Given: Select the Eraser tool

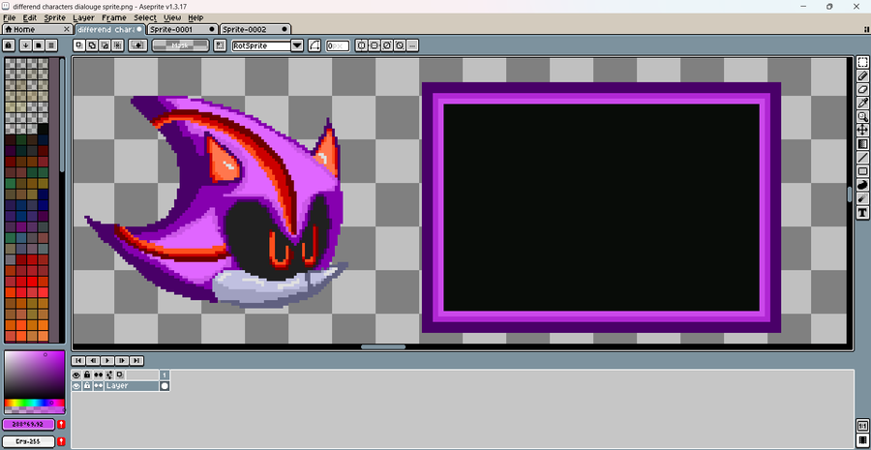Looking at the screenshot, I should [862, 89].
